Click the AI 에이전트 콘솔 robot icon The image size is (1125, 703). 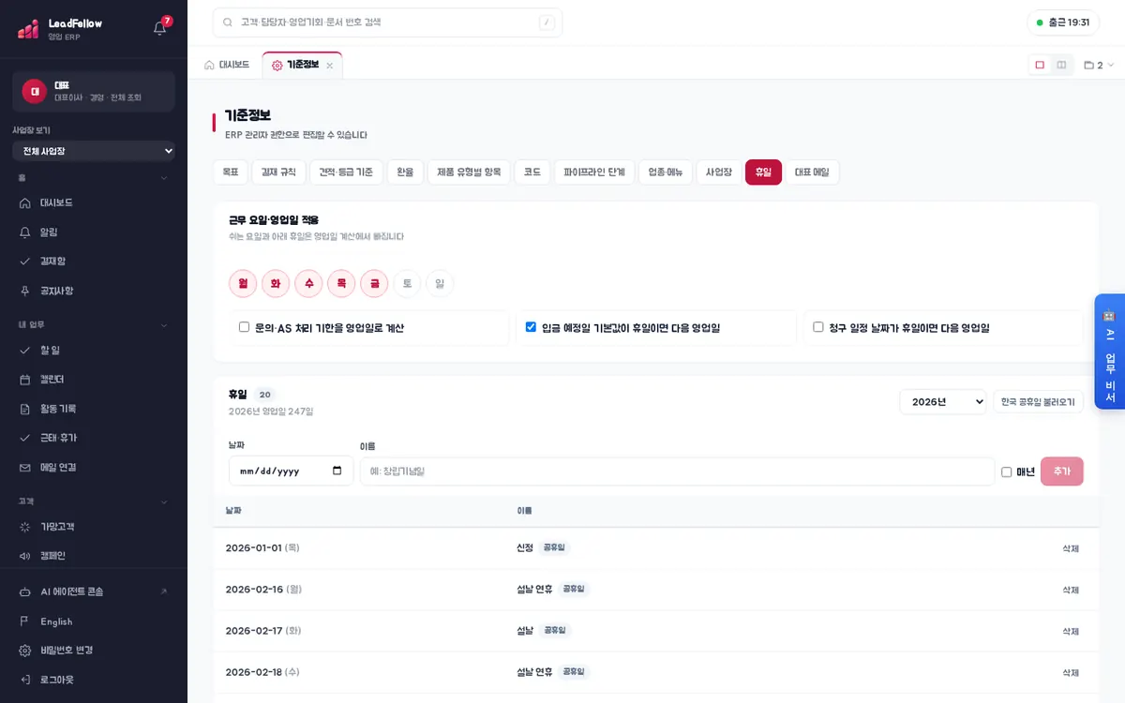coord(25,591)
